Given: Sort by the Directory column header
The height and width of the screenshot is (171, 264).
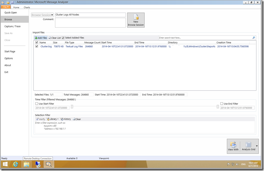Looking at the screenshot, I should tap(173, 42).
